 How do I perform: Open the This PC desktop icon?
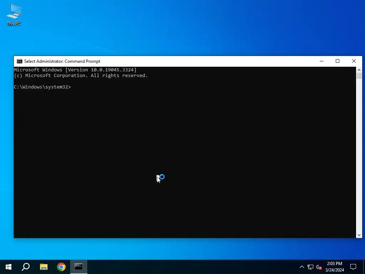(14, 15)
